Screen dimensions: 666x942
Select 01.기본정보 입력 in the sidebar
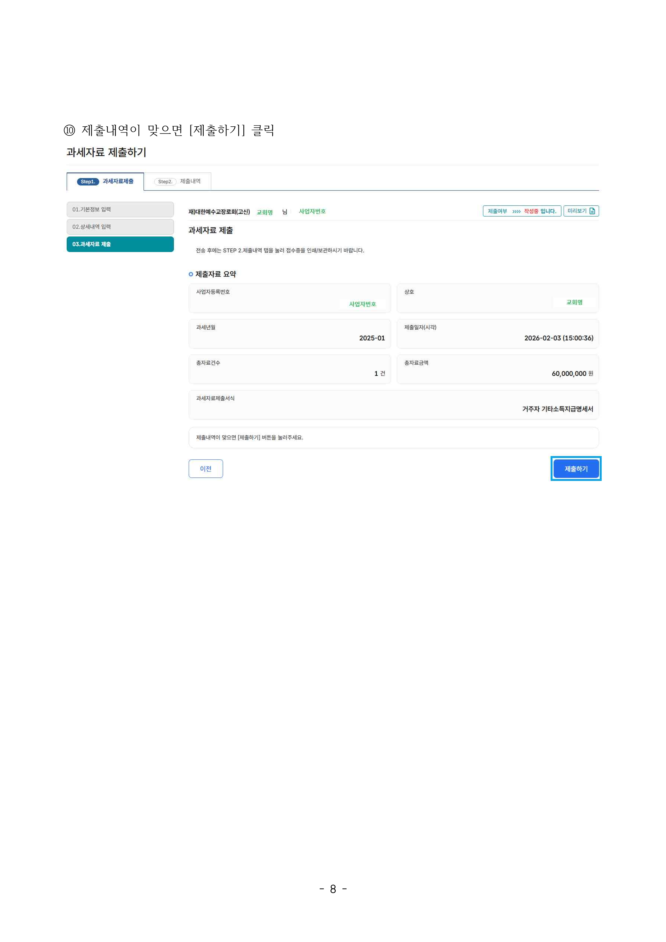pyautogui.click(x=120, y=209)
